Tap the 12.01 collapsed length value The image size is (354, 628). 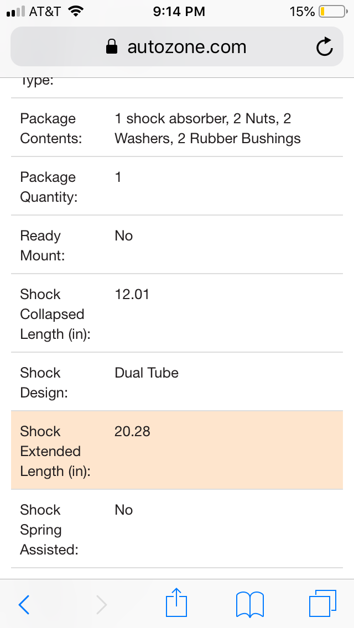click(x=132, y=294)
